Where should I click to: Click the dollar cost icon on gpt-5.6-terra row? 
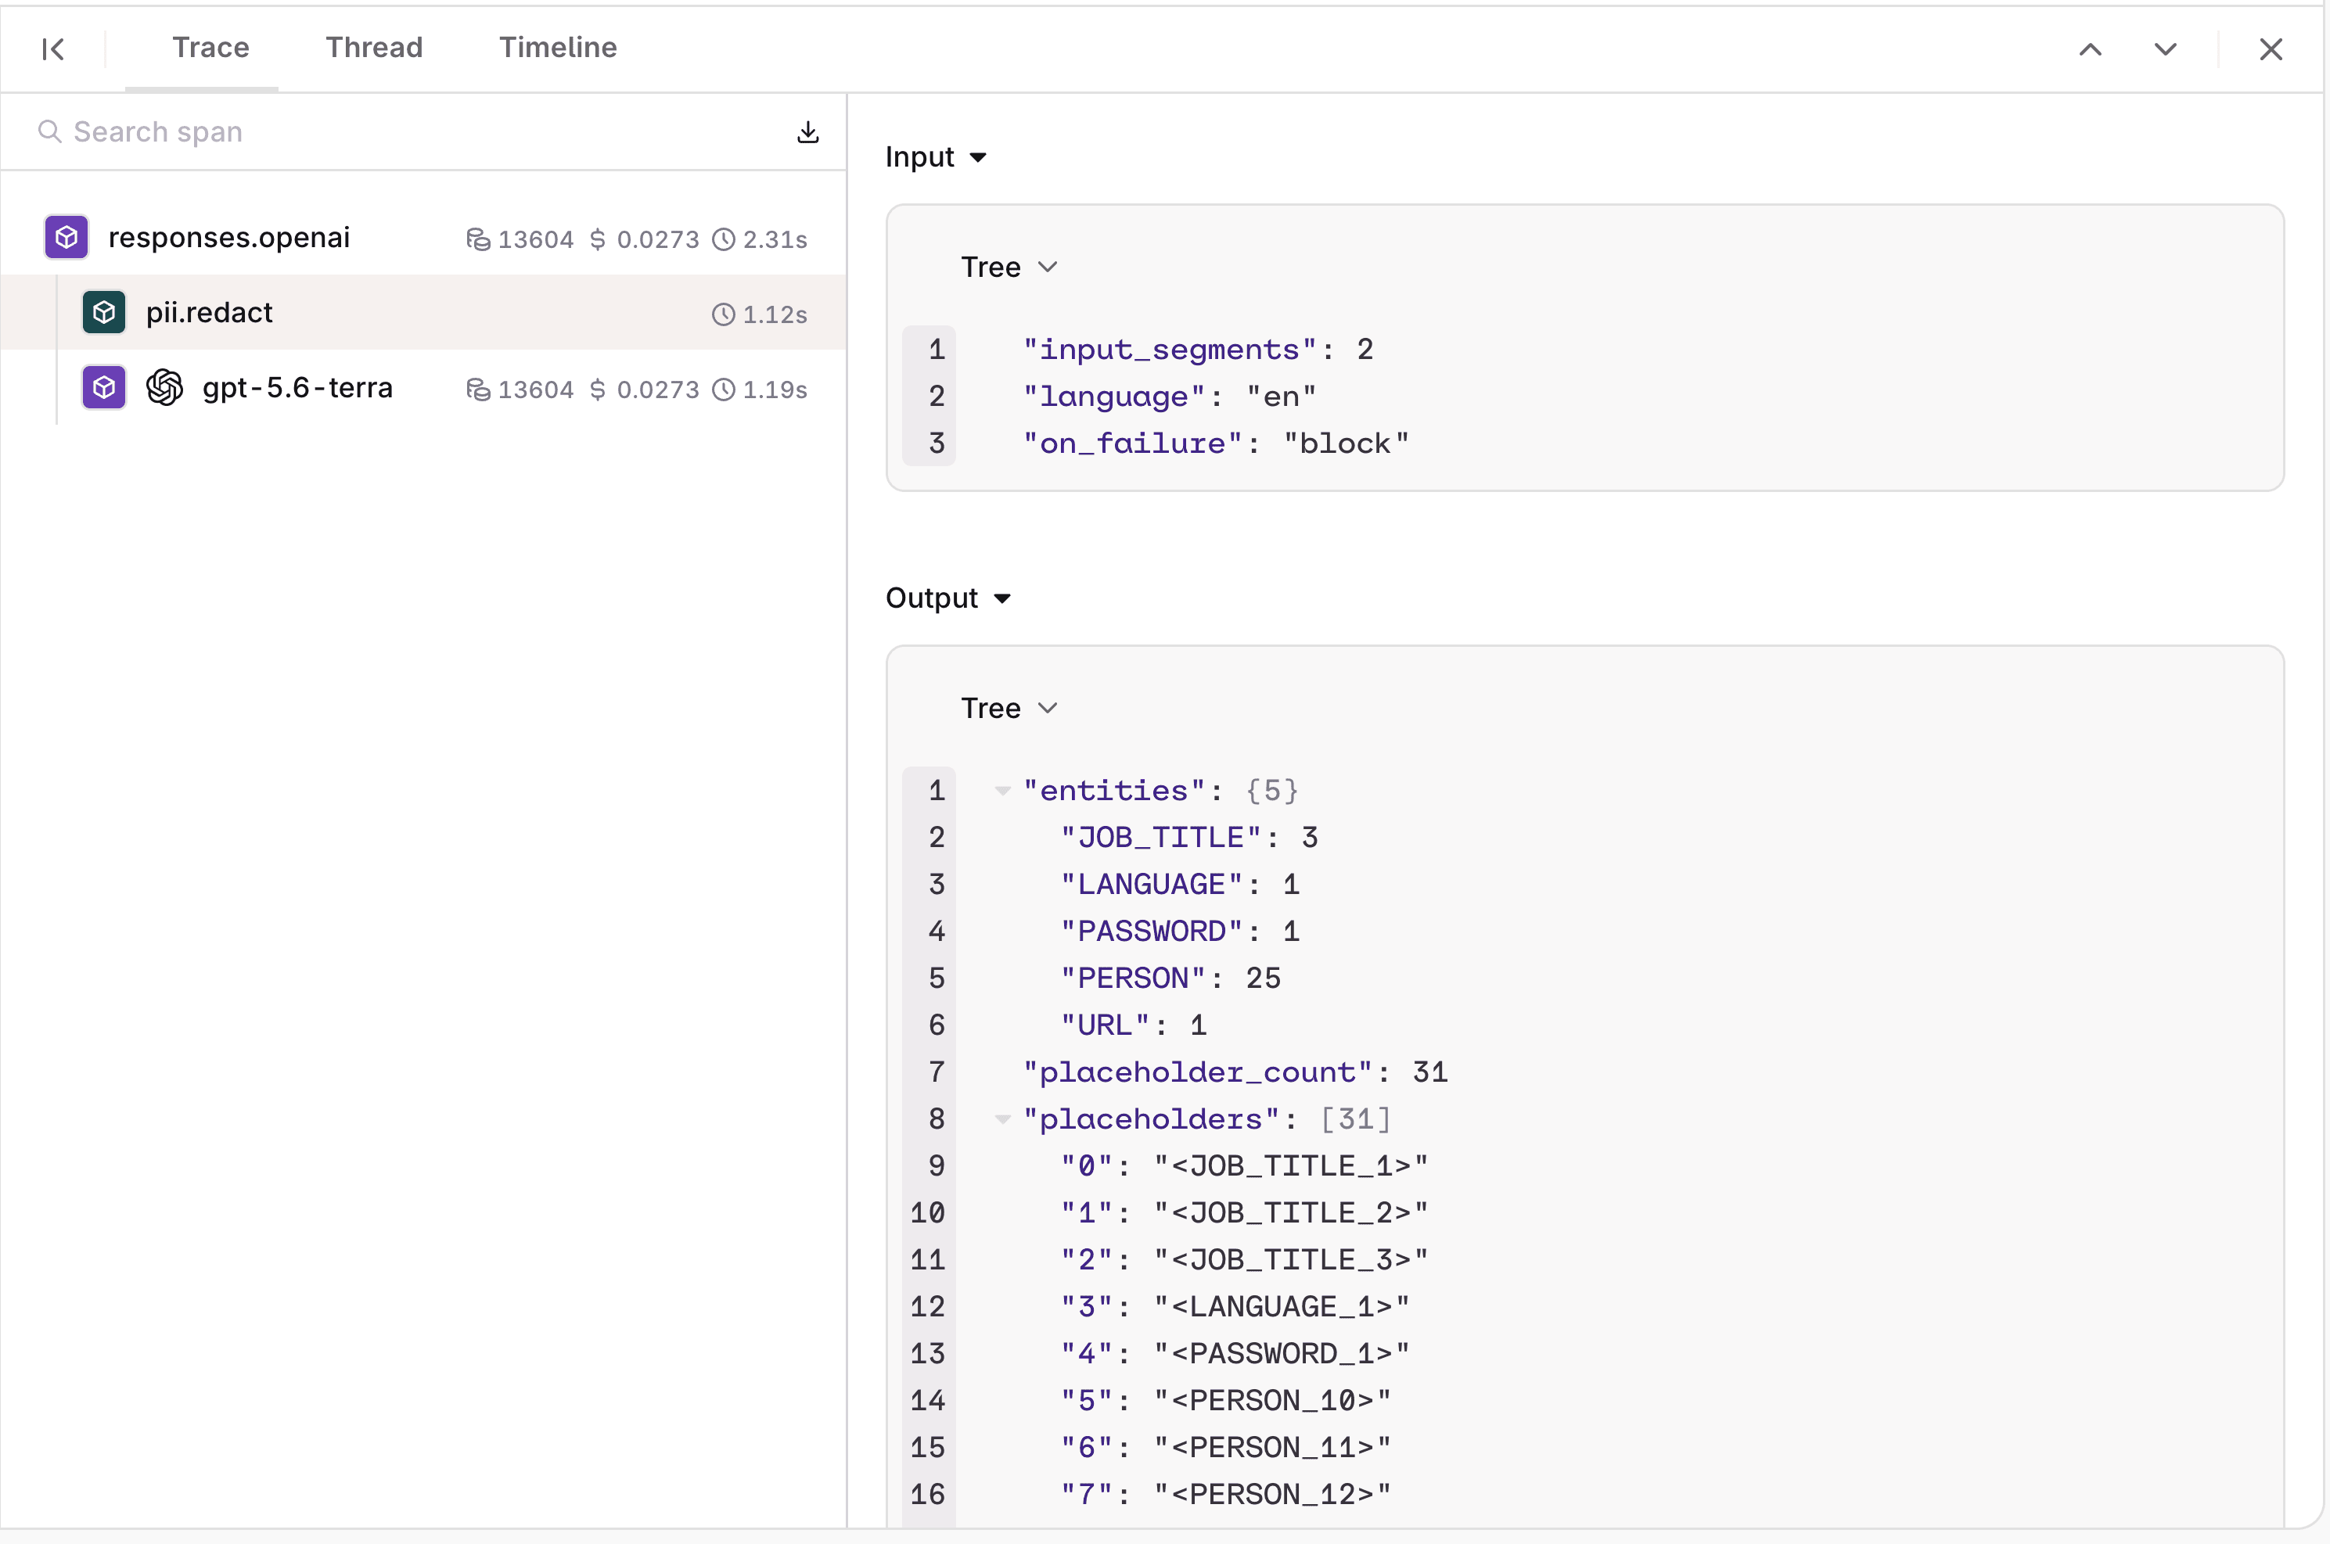click(x=598, y=390)
